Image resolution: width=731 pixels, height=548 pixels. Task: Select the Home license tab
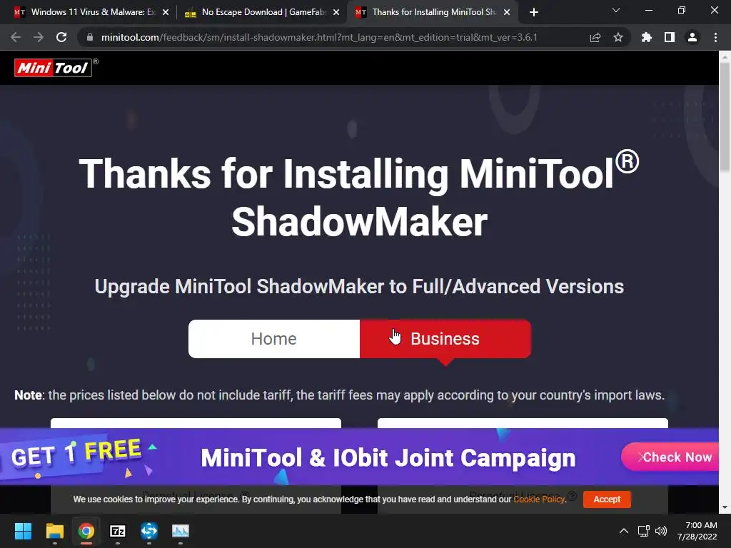click(x=273, y=339)
